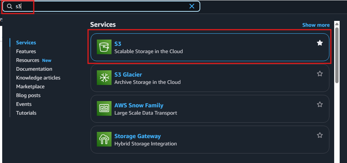Click Show more for Services results
The width and height of the screenshot is (347, 163).
pos(316,25)
